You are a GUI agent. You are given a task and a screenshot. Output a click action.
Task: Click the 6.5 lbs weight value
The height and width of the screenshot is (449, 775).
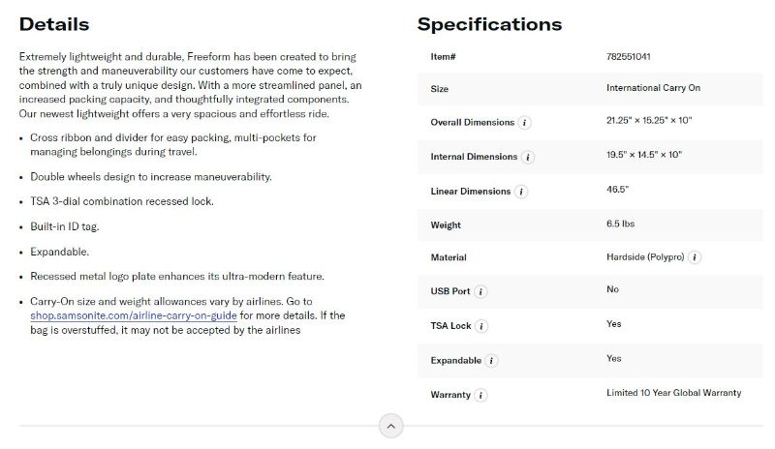(620, 224)
